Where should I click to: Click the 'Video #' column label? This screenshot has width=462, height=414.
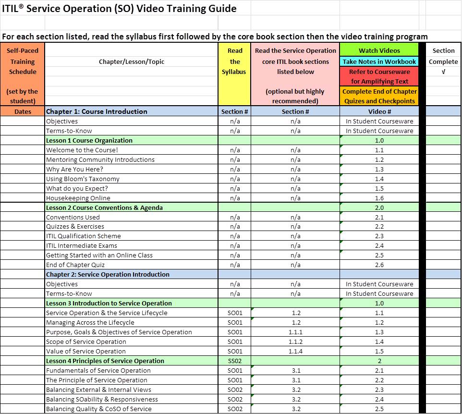[x=379, y=111]
